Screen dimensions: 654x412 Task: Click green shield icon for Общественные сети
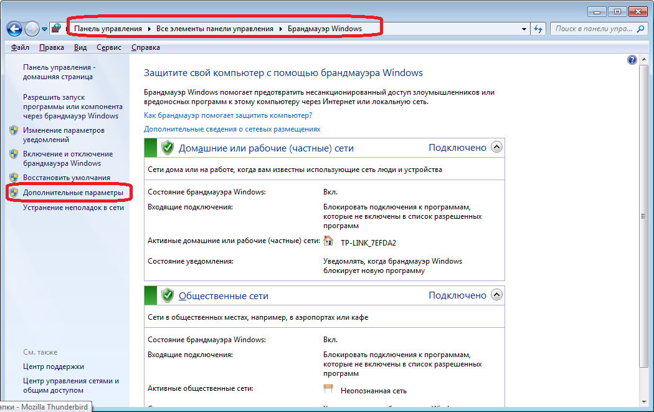coord(167,295)
